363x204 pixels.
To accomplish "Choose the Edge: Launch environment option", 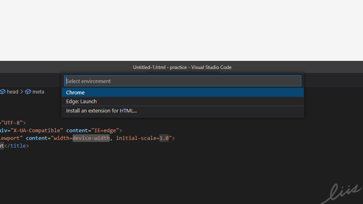I will [x=182, y=101].
